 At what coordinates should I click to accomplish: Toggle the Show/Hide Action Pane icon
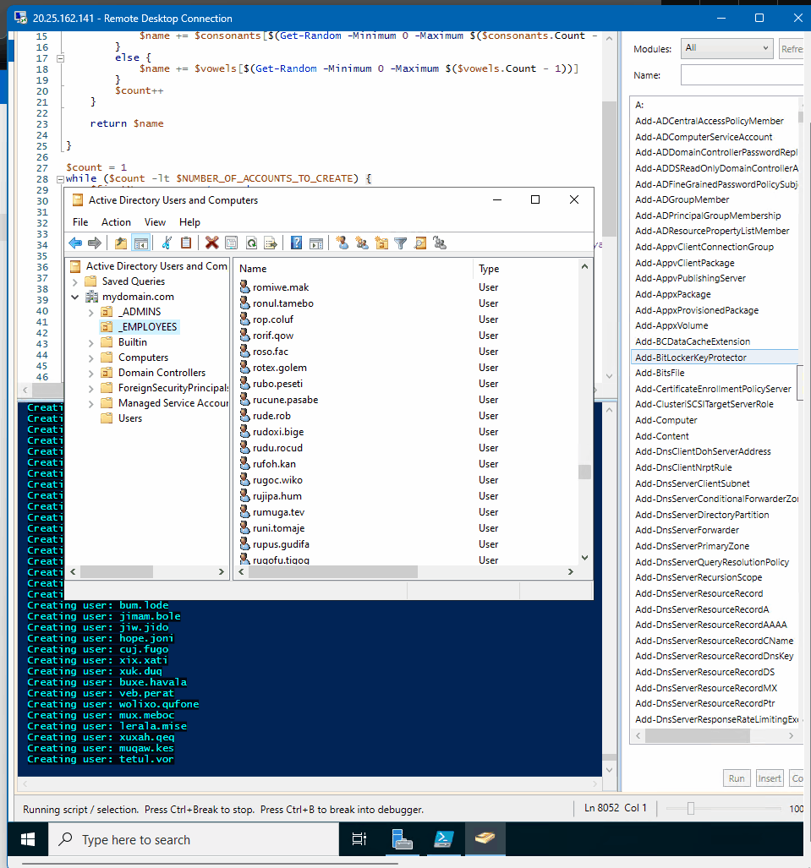(x=316, y=243)
